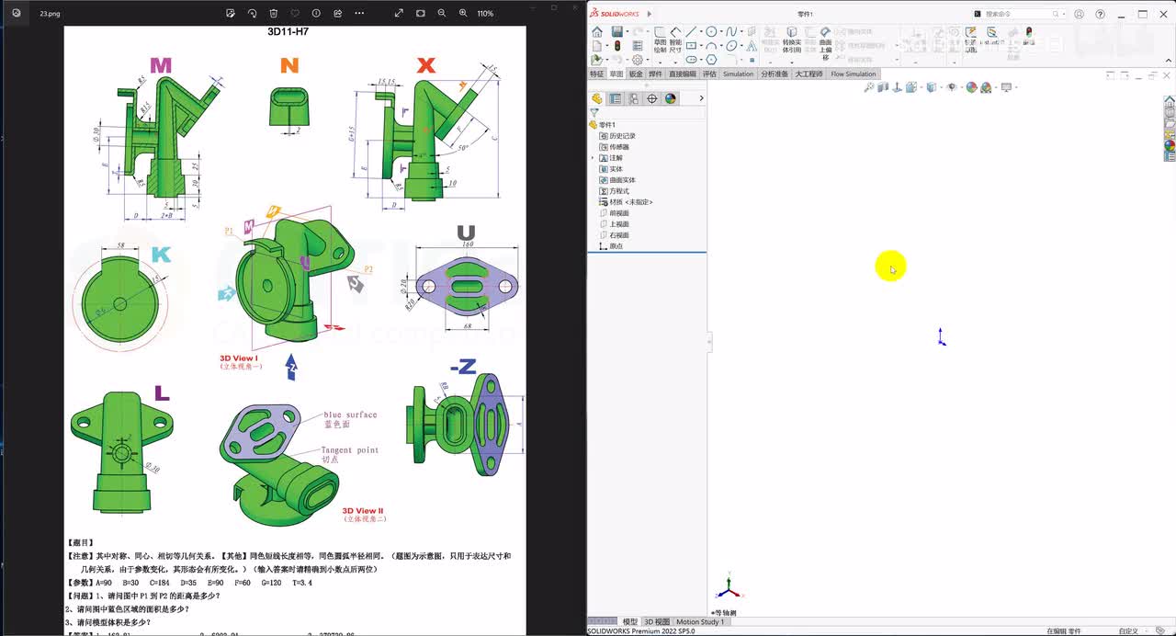Image resolution: width=1176 pixels, height=636 pixels.
Task: Select the Polygon sketch tool
Action: (711, 60)
